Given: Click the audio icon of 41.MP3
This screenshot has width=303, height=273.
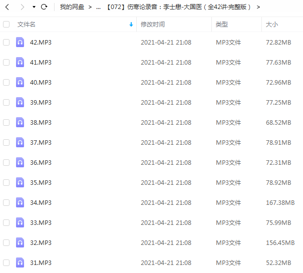Looking at the screenshot, I should (x=20, y=62).
